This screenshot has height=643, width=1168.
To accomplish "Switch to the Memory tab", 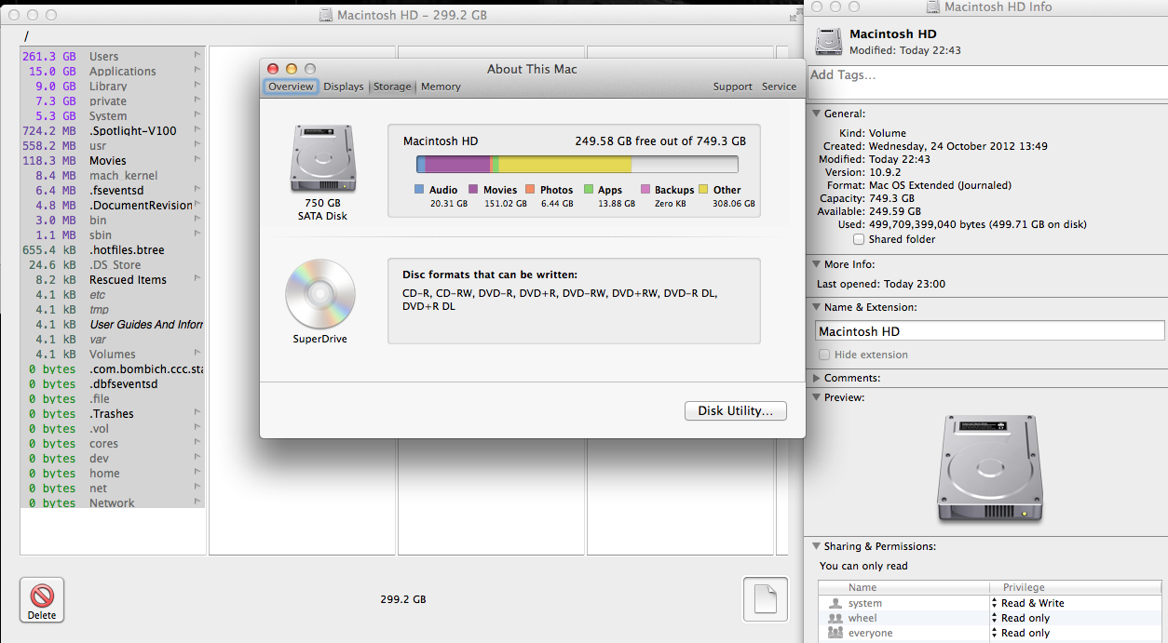I will (x=441, y=87).
